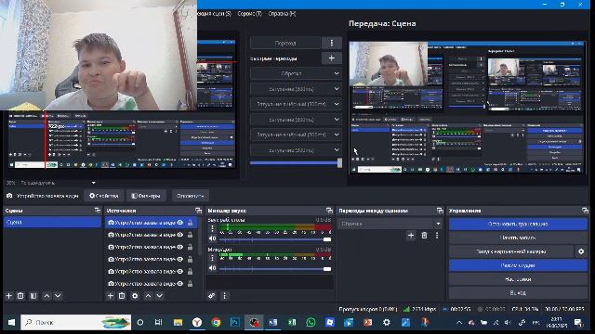Move source up with arrow in Источники panel

tap(148, 296)
